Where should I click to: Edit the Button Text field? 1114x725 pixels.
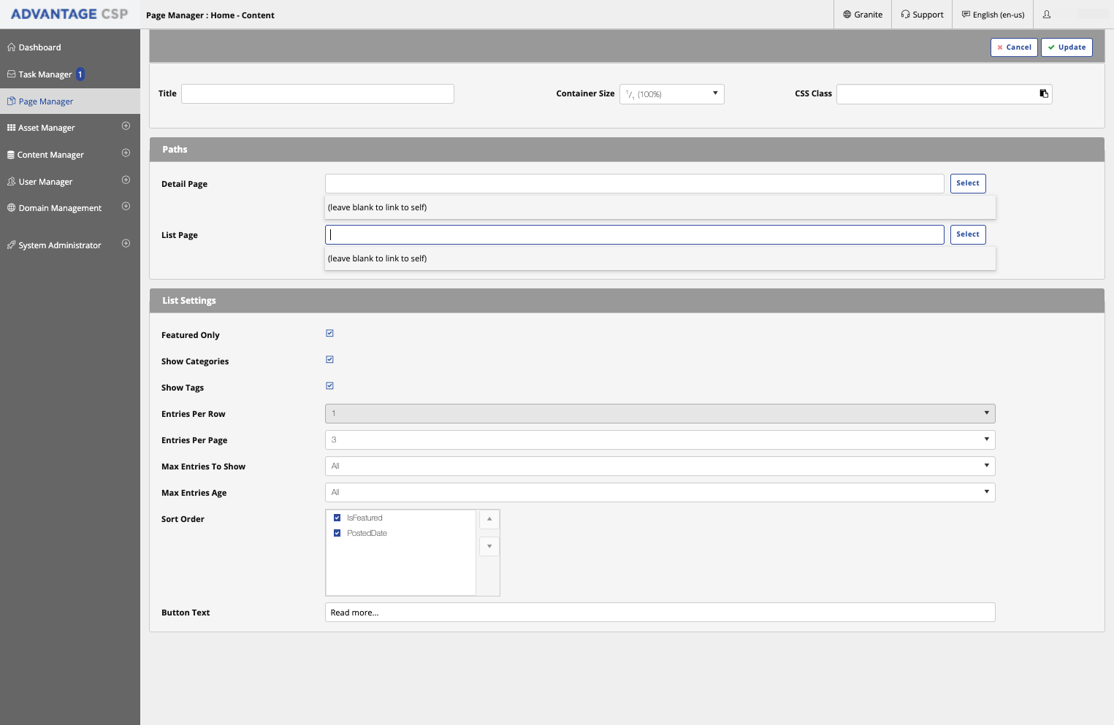click(x=660, y=612)
